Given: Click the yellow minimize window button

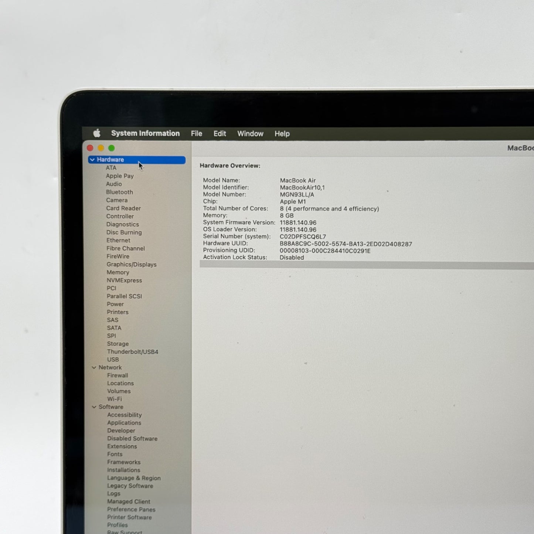Looking at the screenshot, I should (x=101, y=148).
